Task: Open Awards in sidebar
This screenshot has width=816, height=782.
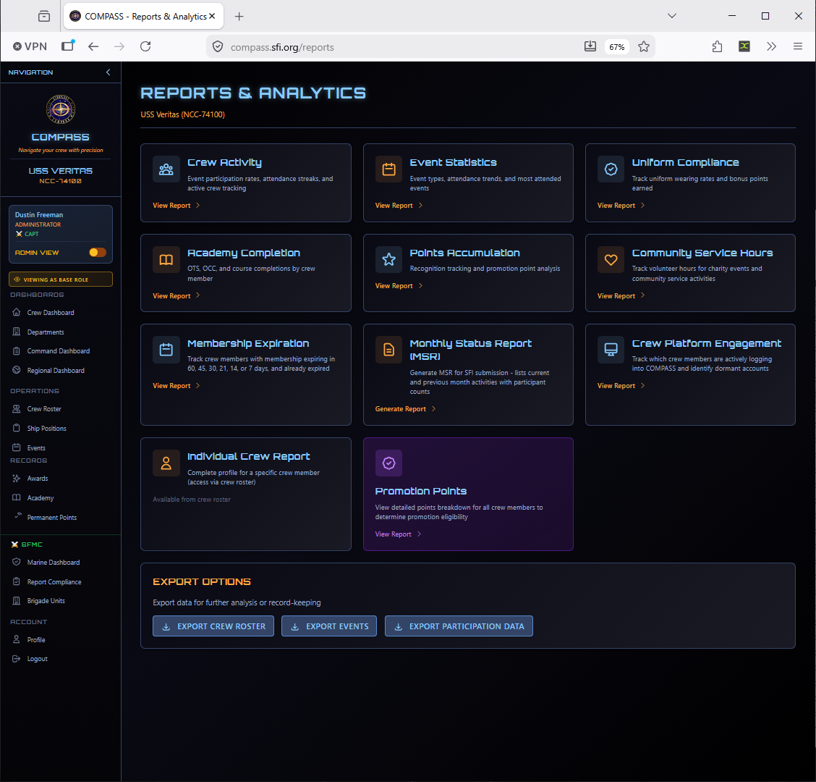Action: click(38, 479)
